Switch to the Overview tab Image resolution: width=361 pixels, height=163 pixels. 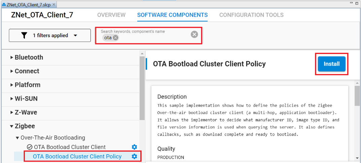pos(111,15)
